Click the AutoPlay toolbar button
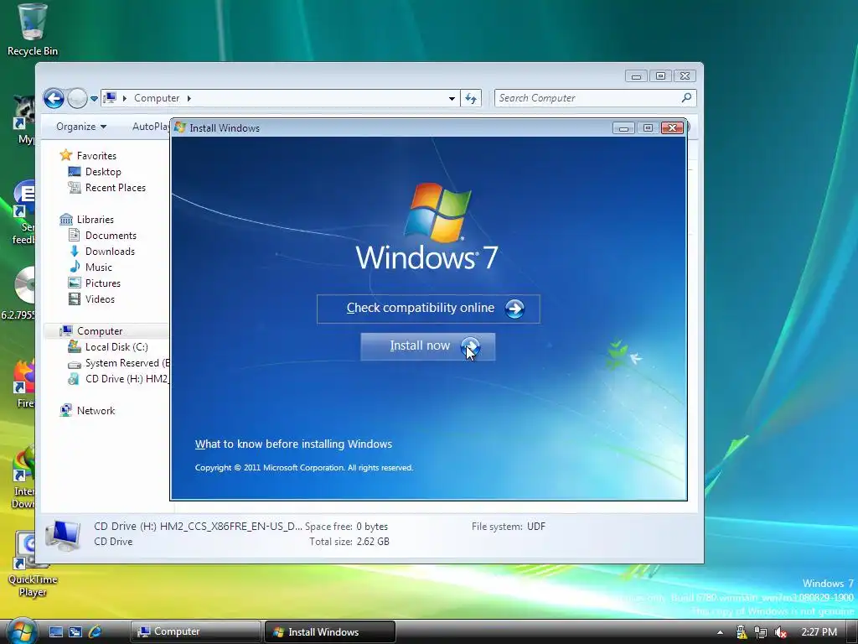This screenshot has height=644, width=858. [151, 127]
